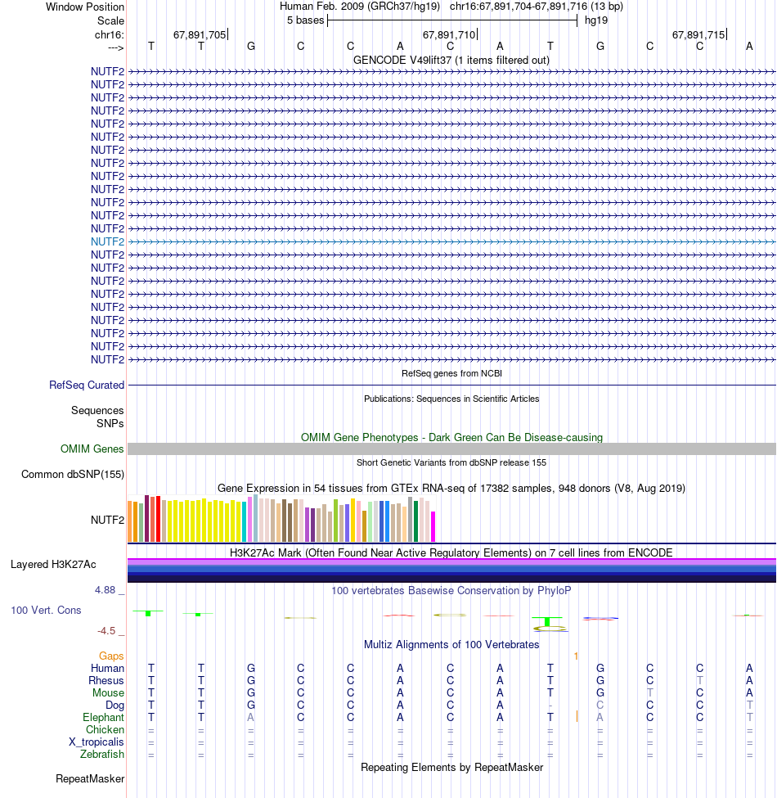Click the Window Position label
This screenshot has width=777, height=798.
[85, 7]
